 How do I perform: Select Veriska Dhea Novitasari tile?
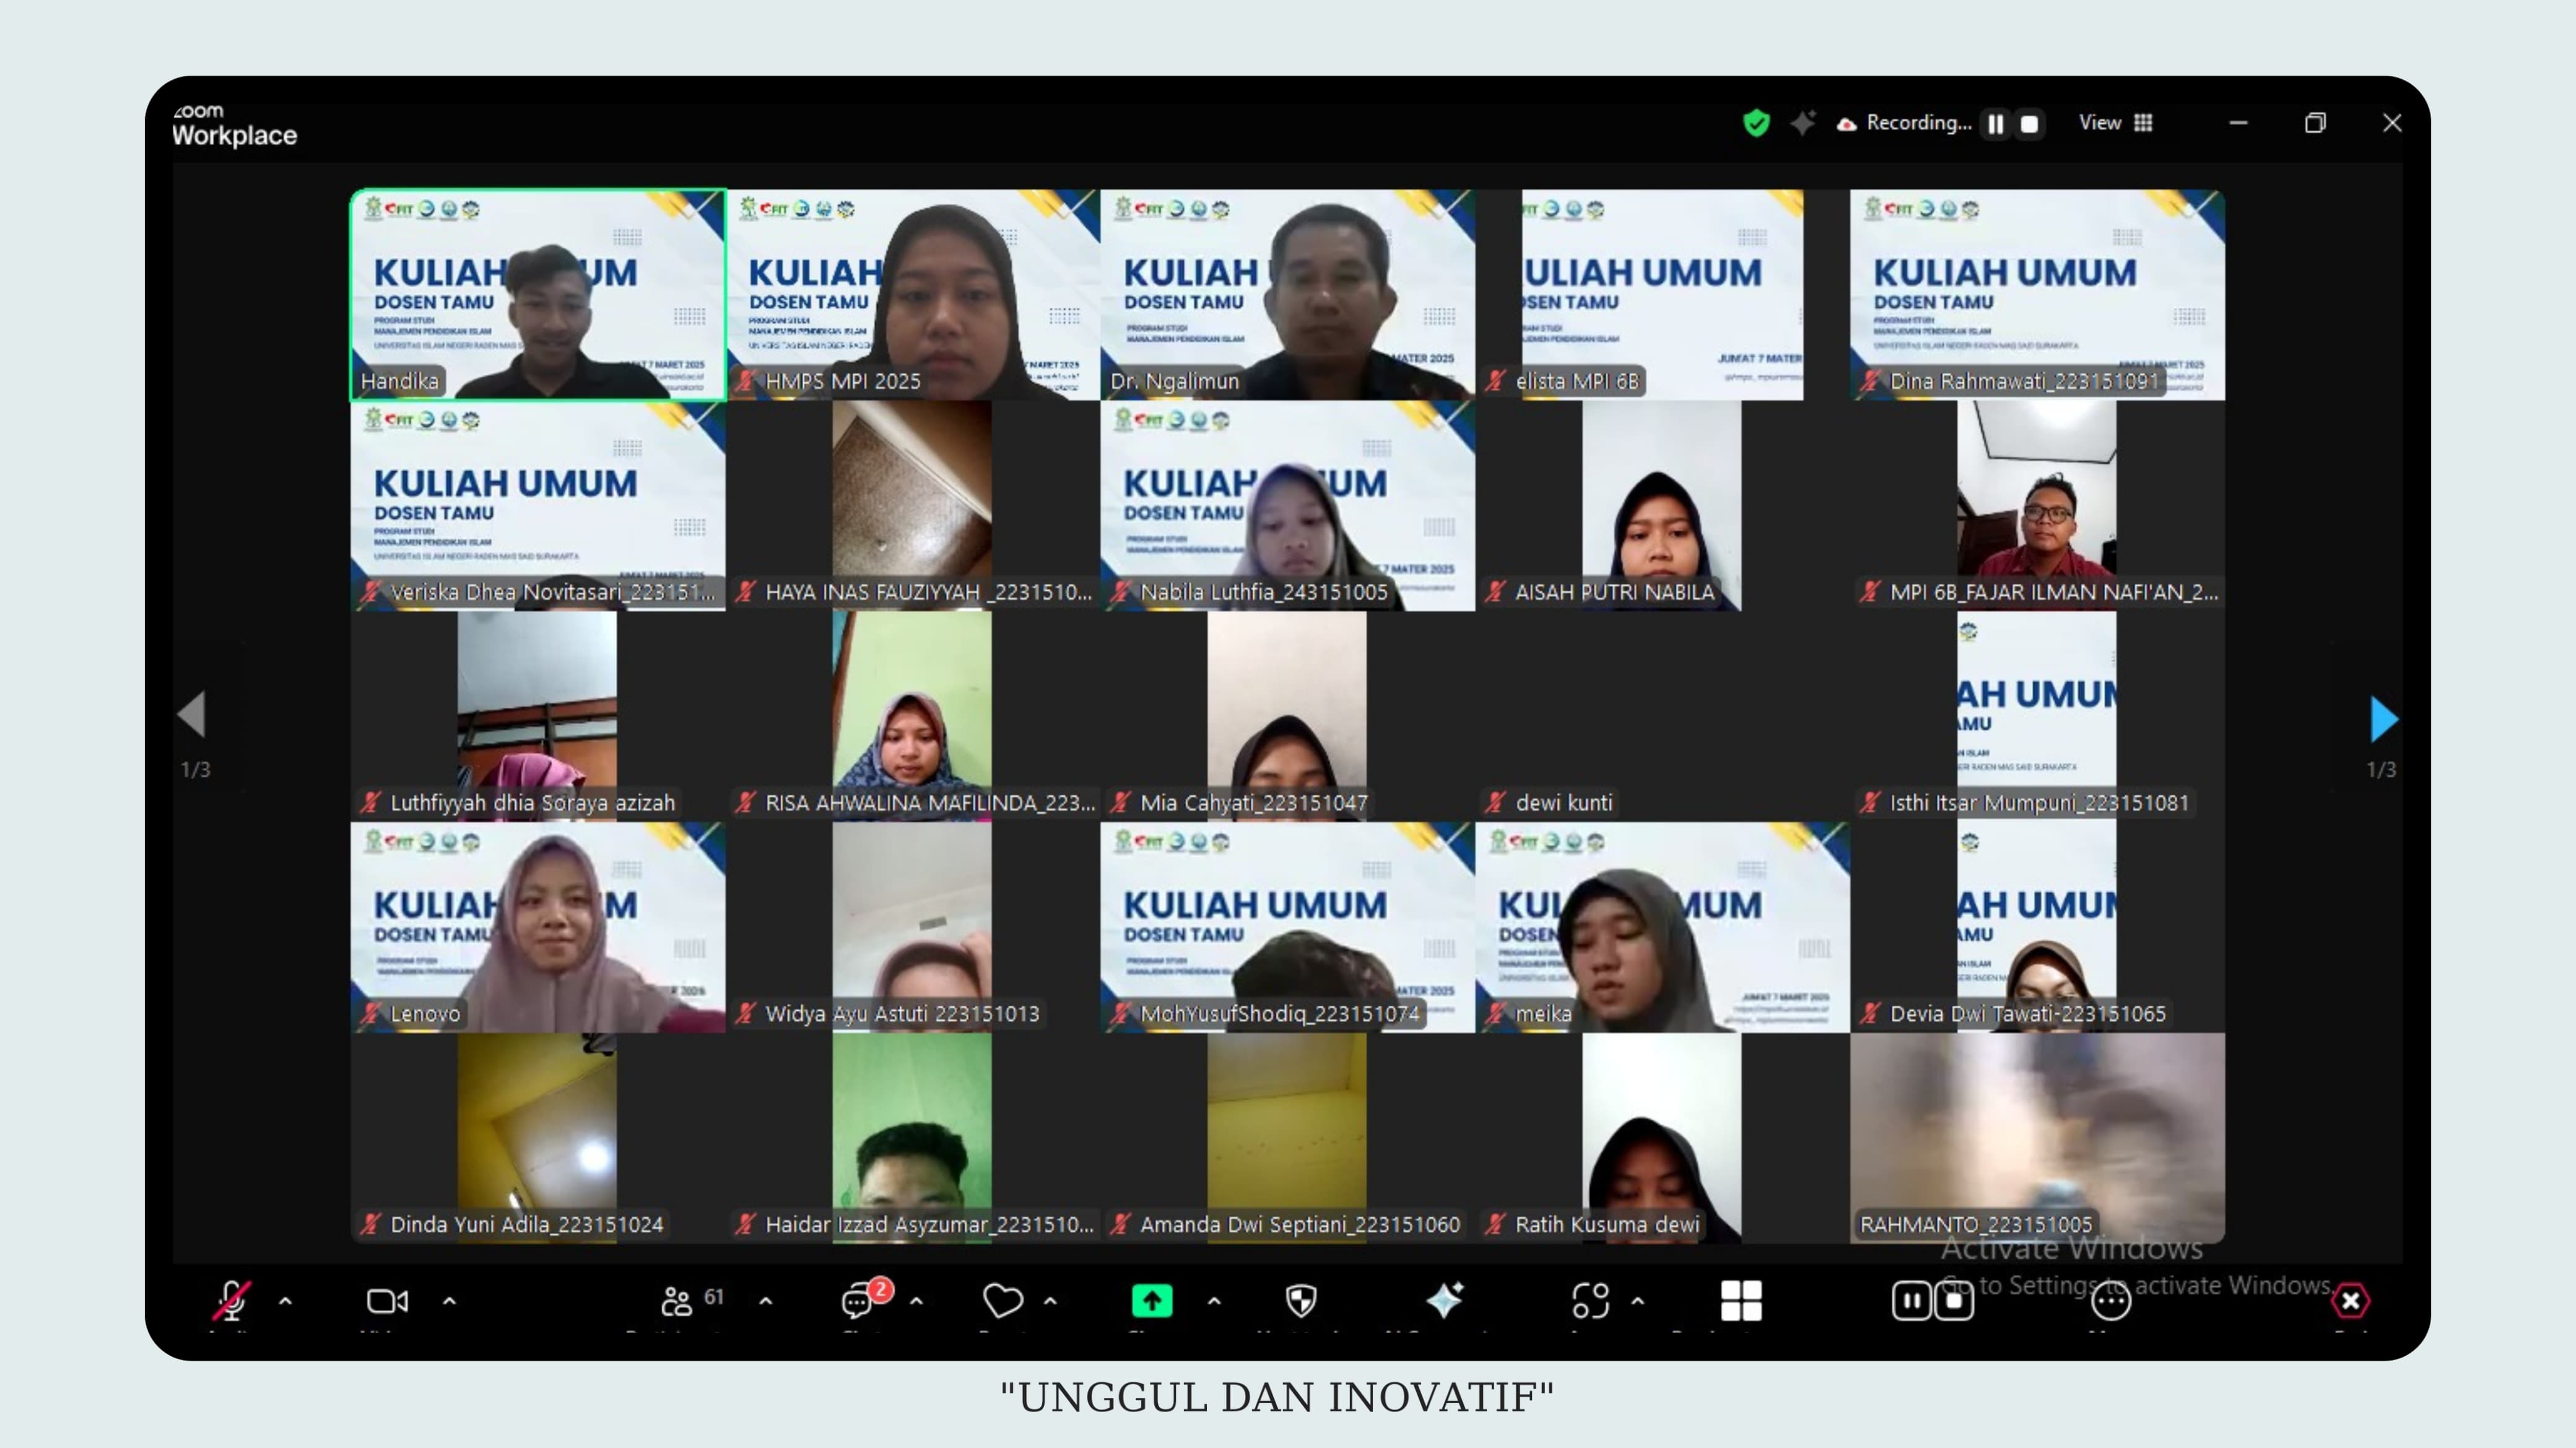538,506
